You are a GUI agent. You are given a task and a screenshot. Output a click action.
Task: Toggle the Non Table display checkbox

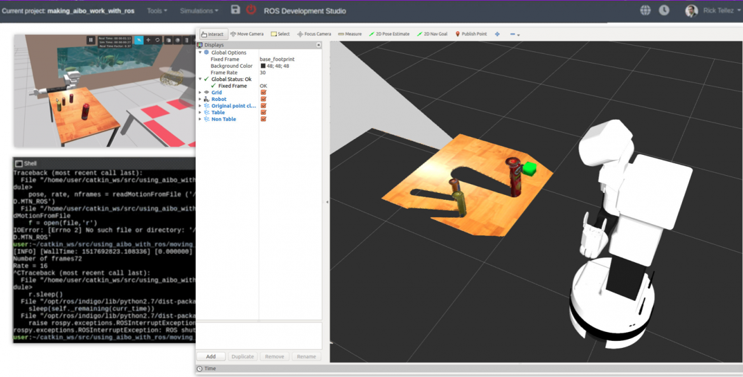(x=264, y=119)
